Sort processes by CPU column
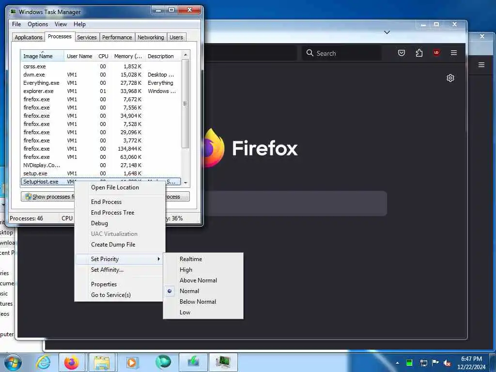The width and height of the screenshot is (496, 372). pos(104,56)
